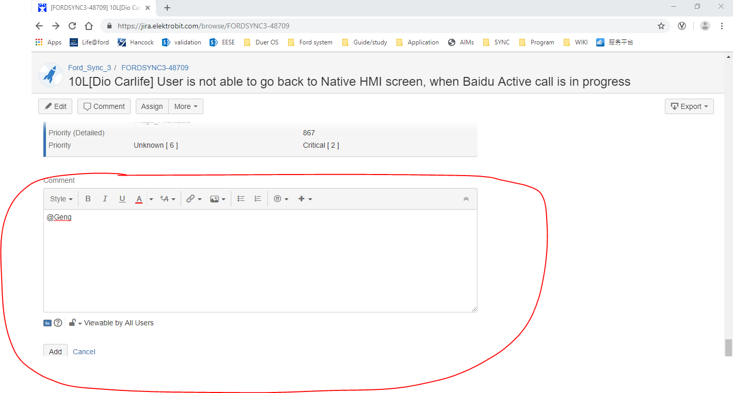Open the More actions dropdown
The width and height of the screenshot is (733, 393).
pos(185,106)
